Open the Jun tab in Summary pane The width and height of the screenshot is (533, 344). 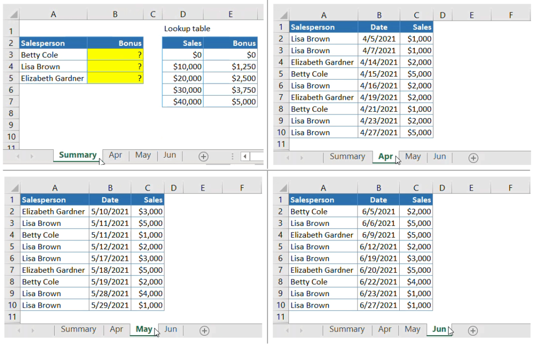click(170, 155)
